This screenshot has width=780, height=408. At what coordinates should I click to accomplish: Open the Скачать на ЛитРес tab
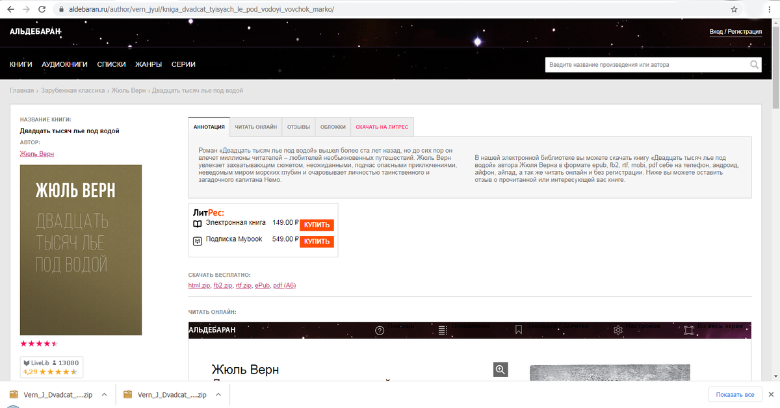pyautogui.click(x=382, y=127)
